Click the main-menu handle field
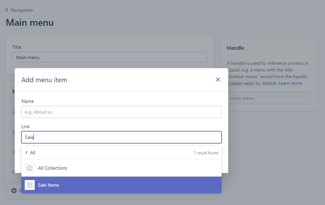Image resolution: width=325 pixels, height=205 pixels. click(269, 98)
